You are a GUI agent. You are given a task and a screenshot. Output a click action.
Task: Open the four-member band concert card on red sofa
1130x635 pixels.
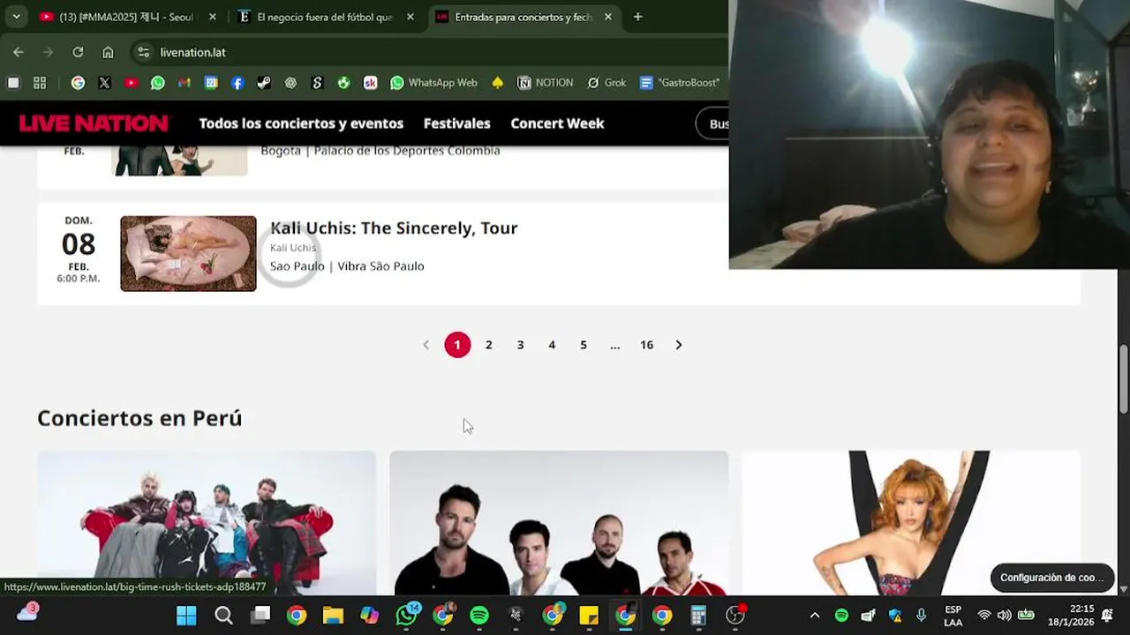point(207,523)
